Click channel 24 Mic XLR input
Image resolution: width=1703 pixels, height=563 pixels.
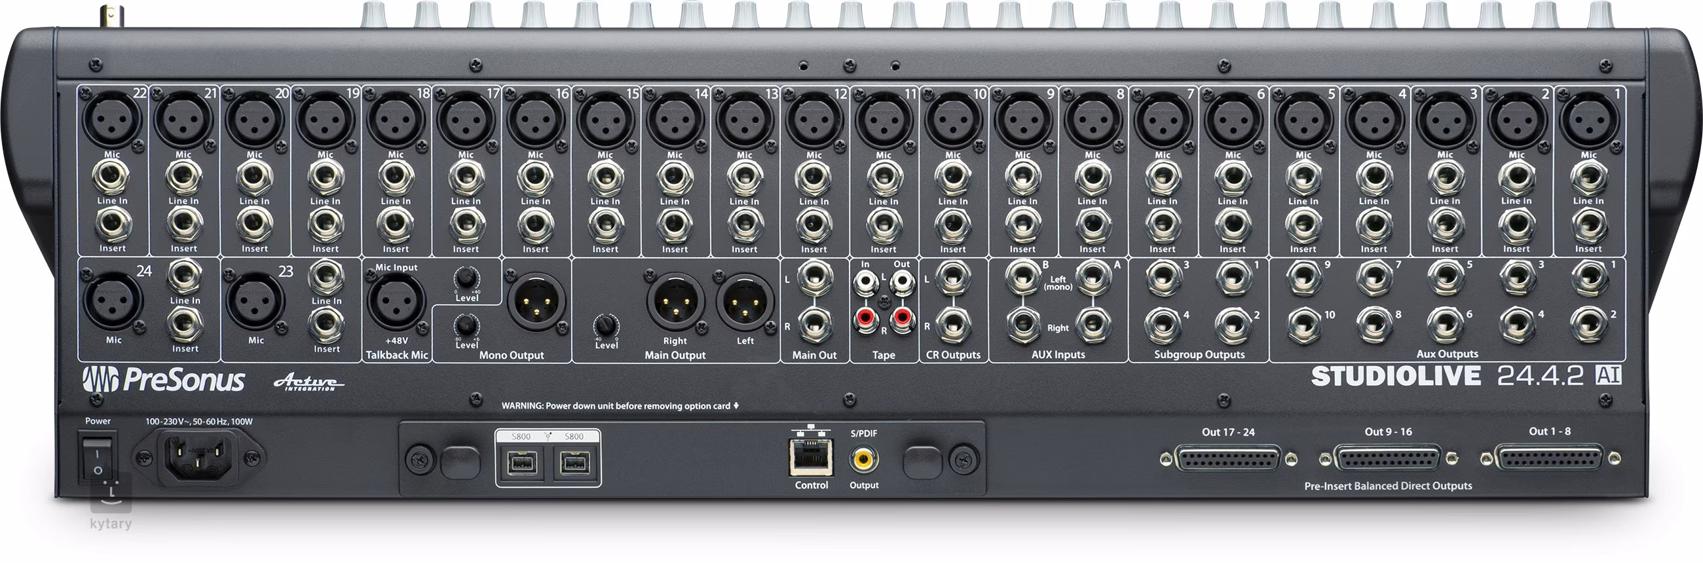113,300
